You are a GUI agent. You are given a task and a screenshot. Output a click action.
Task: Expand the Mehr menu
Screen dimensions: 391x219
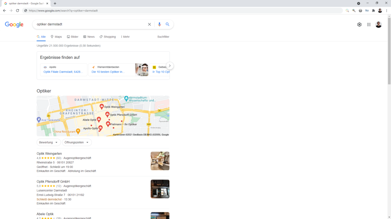tap(125, 37)
